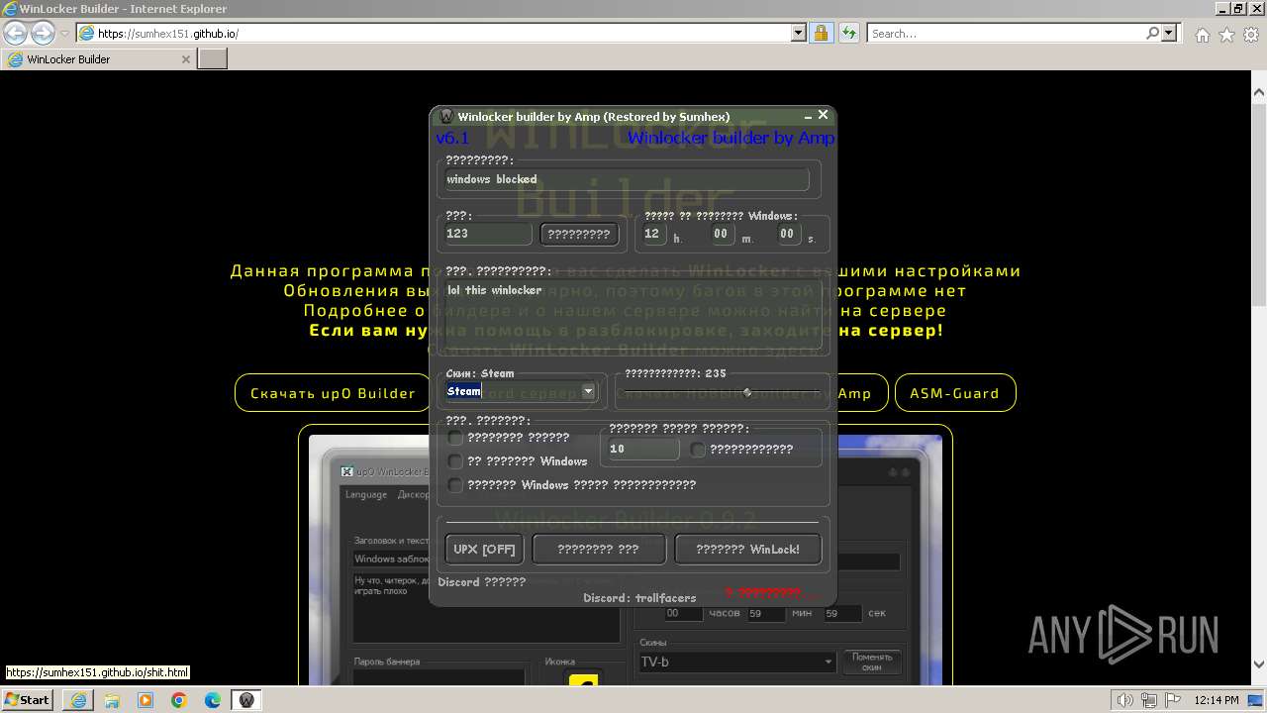This screenshot has width=1267, height=713.
Task: Click the Internet Explorer forward arrow
Action: [43, 33]
